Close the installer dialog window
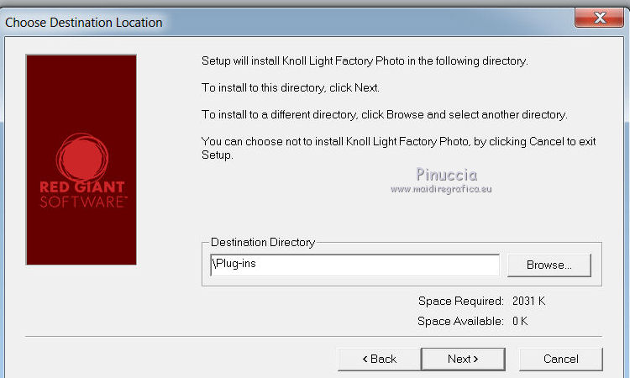 tap(601, 18)
